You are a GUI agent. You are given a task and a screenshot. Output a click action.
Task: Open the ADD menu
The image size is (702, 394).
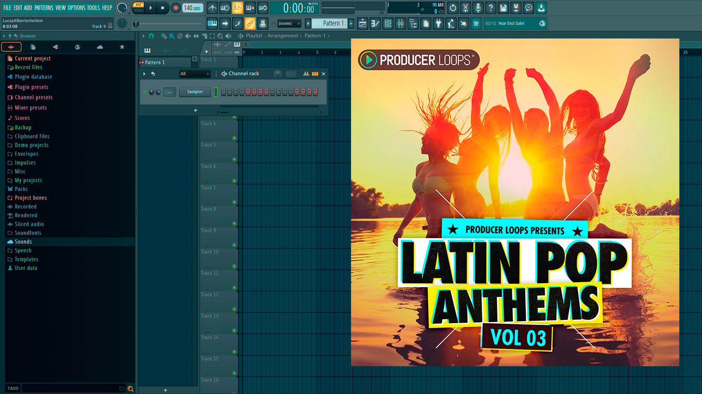click(28, 8)
